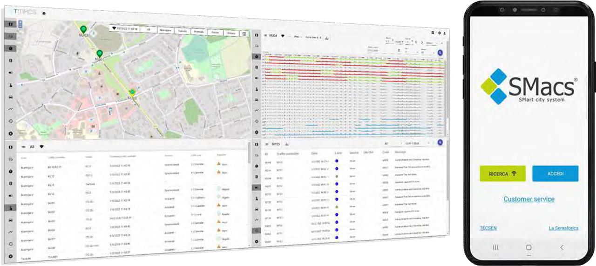596x266 pixels.
Task: Tap the ACCEDI login button
Action: pyautogui.click(x=555, y=173)
